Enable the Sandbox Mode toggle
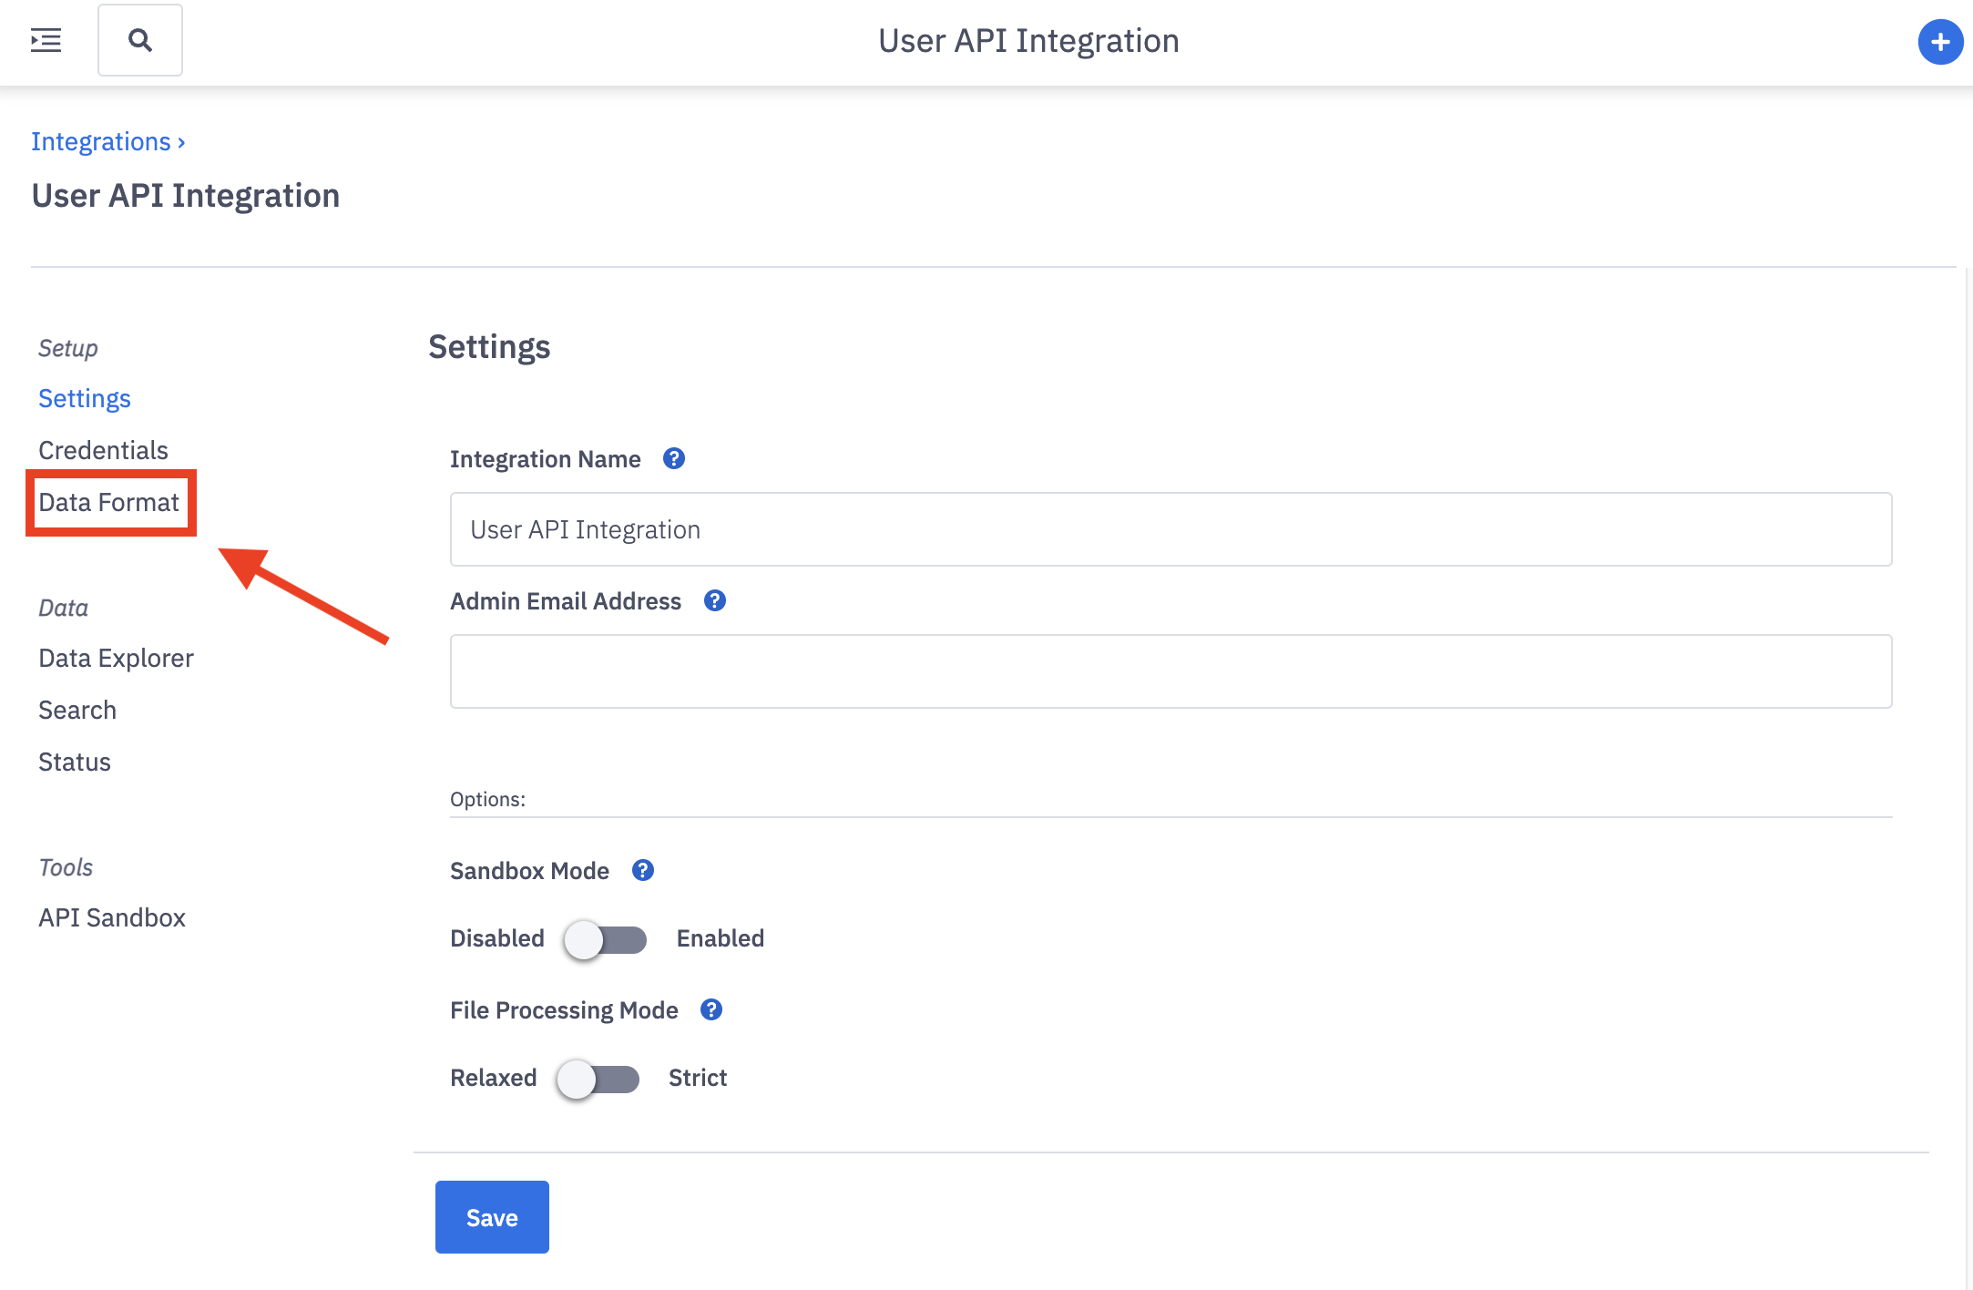The height and width of the screenshot is (1290, 1973). (x=605, y=939)
